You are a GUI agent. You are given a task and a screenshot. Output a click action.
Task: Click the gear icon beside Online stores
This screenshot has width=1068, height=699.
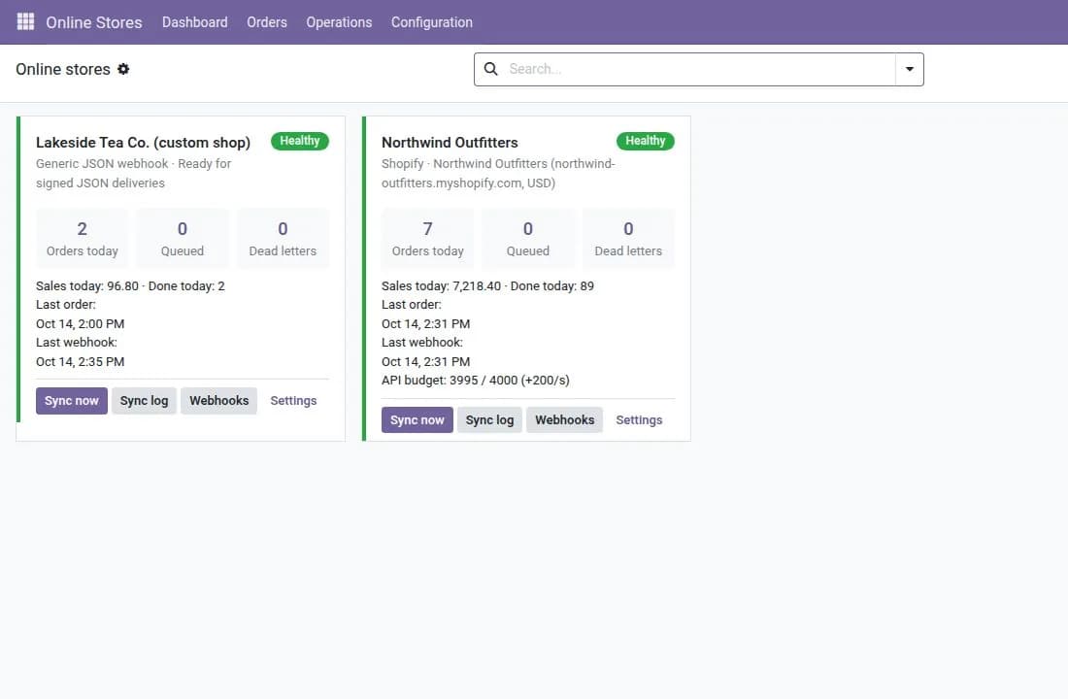tap(123, 69)
